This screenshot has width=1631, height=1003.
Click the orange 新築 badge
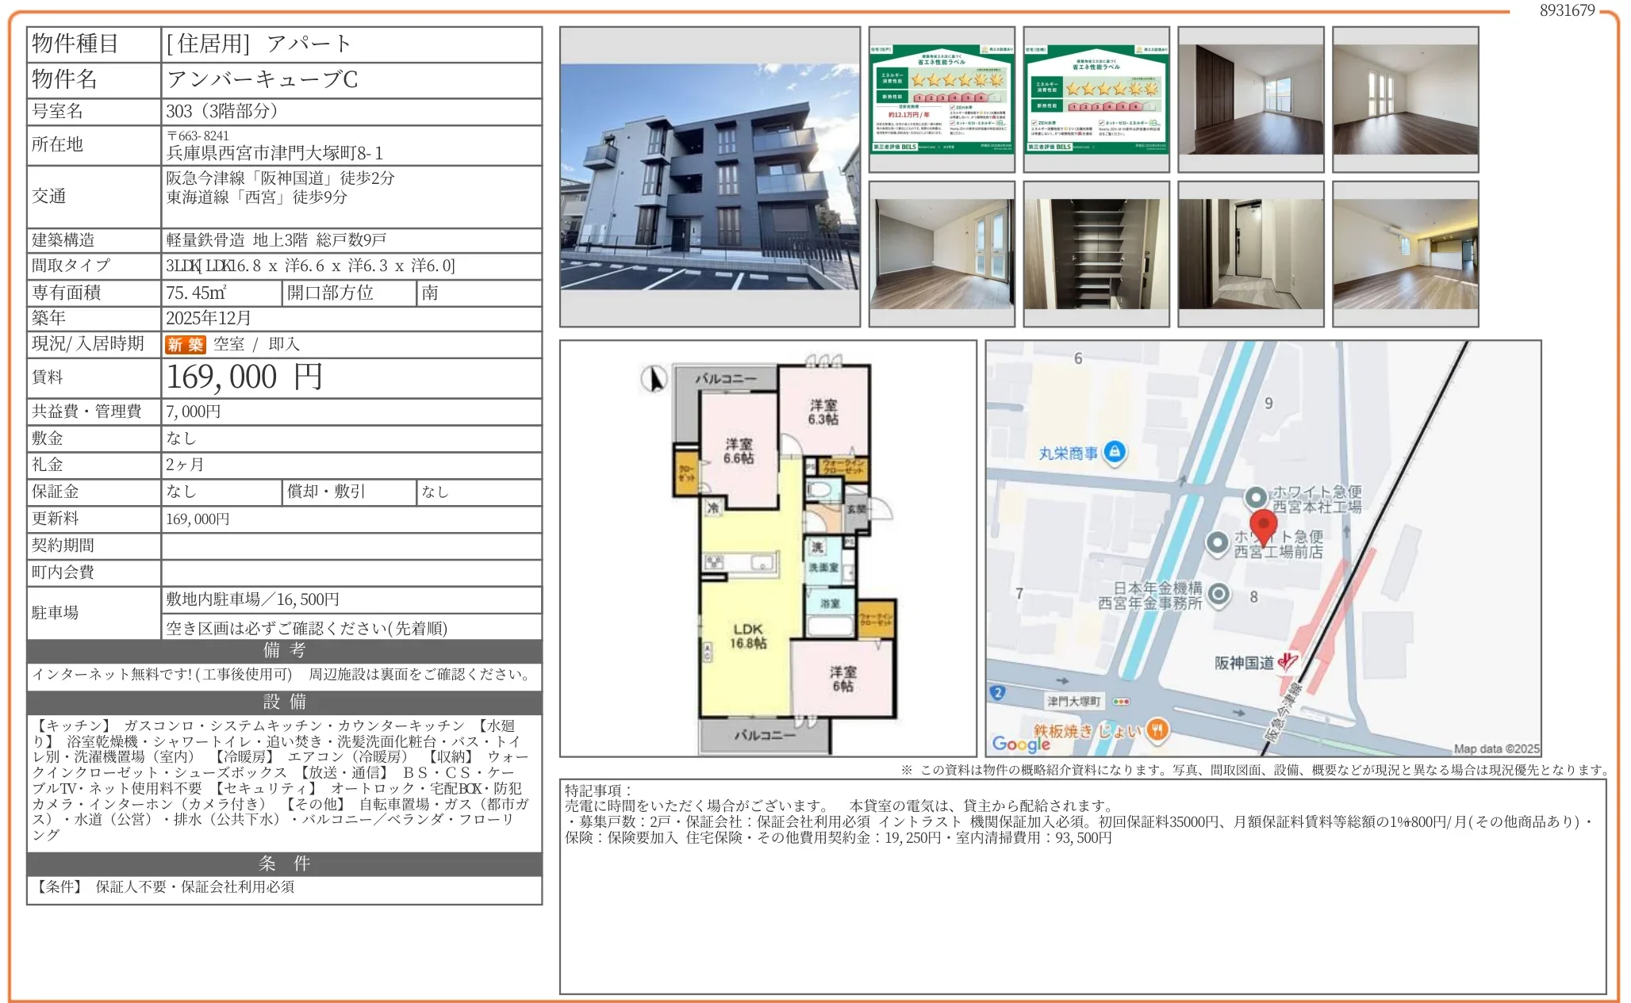click(x=185, y=344)
